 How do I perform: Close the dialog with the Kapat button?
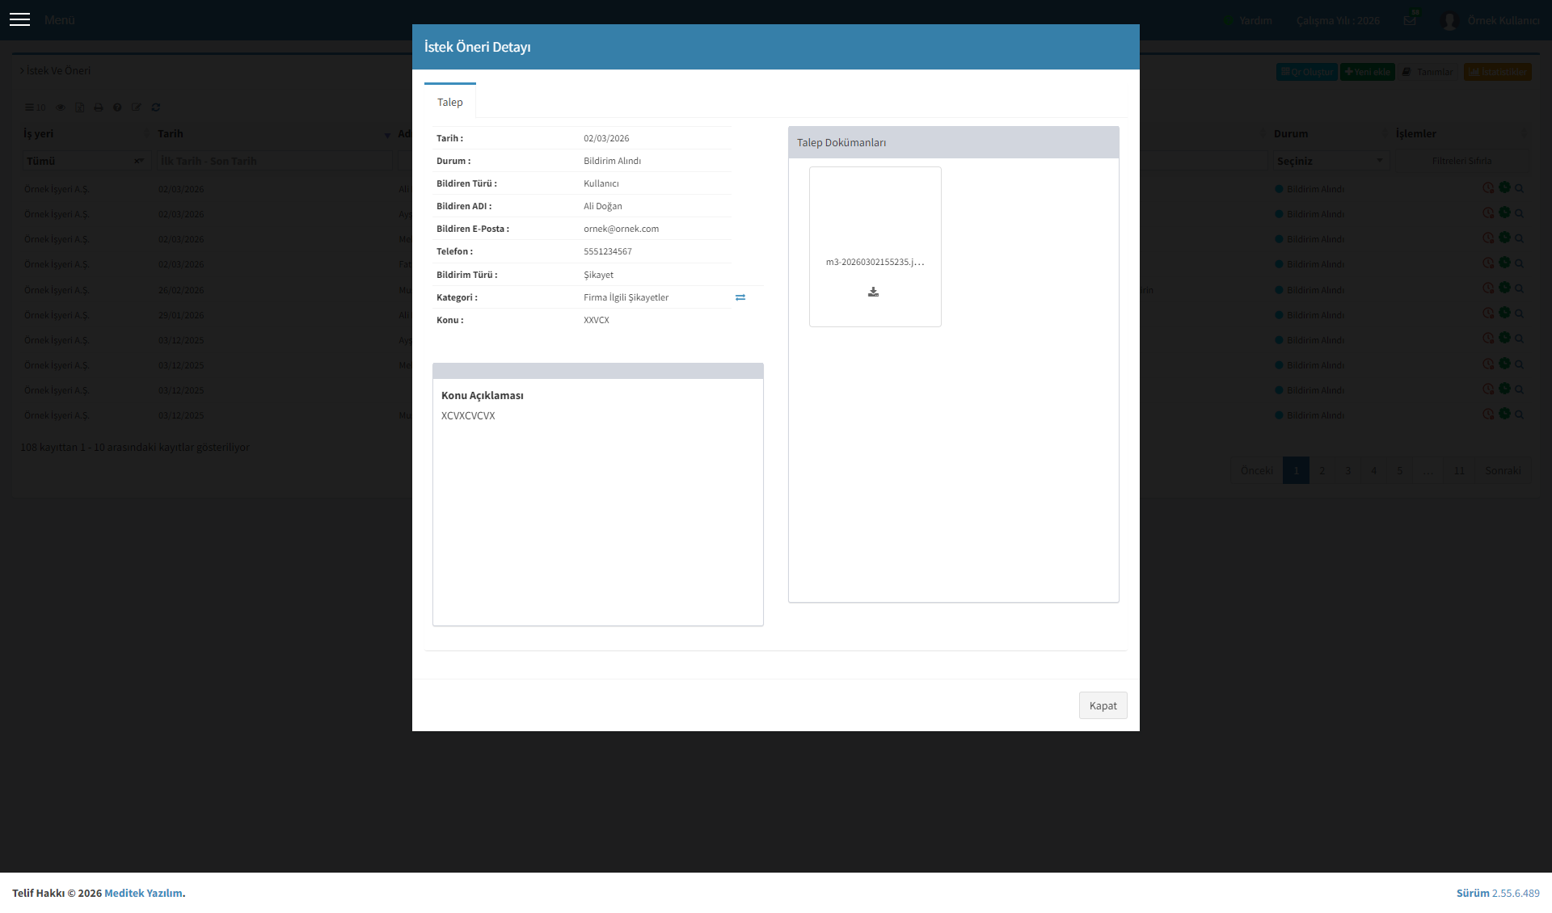(1103, 705)
